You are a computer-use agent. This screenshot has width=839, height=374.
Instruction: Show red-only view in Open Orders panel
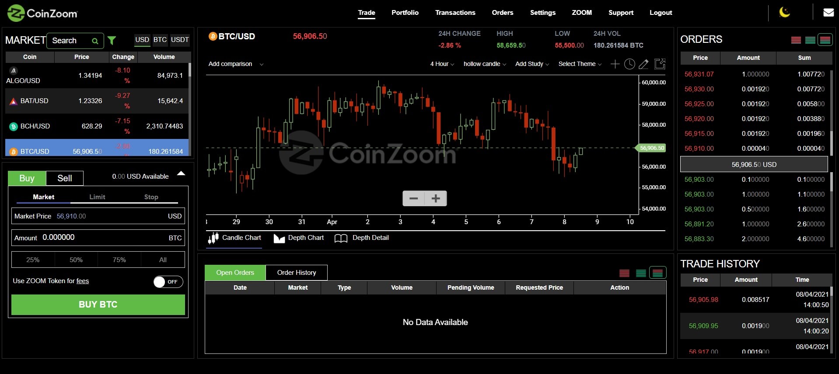point(625,273)
